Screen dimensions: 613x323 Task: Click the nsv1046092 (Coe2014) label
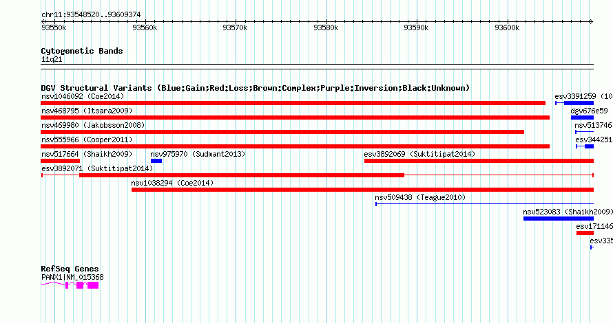[x=83, y=96]
